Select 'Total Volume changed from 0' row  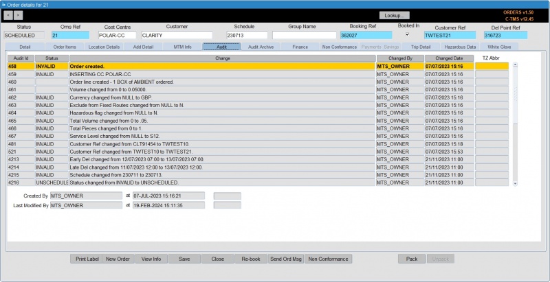pos(258,121)
